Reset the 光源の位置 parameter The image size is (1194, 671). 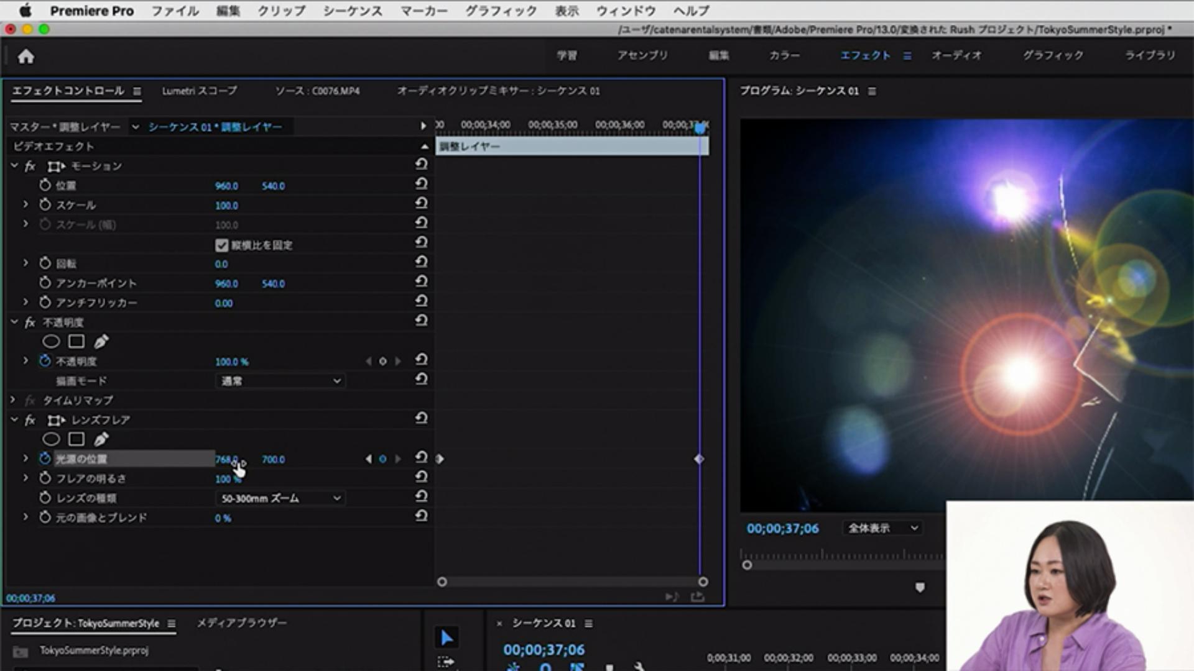pos(421,458)
